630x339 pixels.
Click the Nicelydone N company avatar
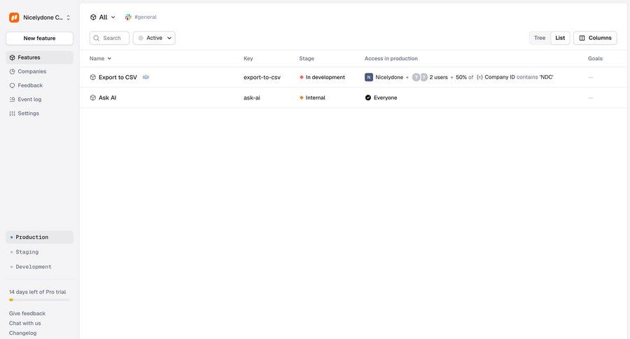click(x=369, y=77)
